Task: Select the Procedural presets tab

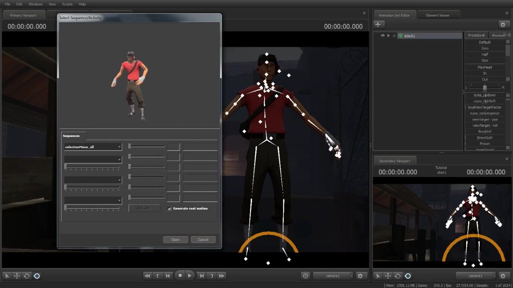Action: coord(476,35)
